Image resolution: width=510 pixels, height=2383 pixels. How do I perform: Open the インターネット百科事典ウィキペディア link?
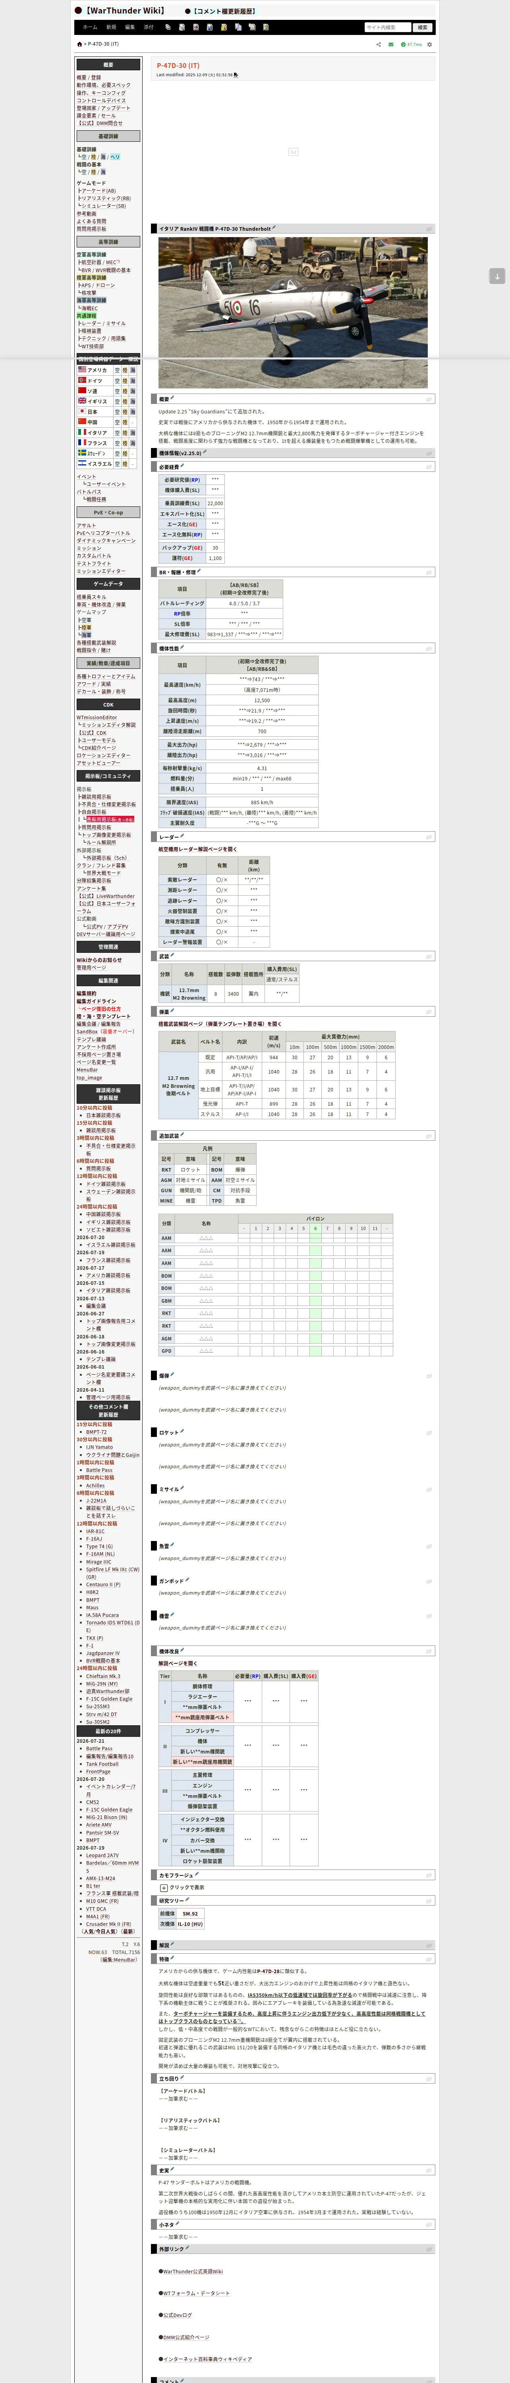207,2359
